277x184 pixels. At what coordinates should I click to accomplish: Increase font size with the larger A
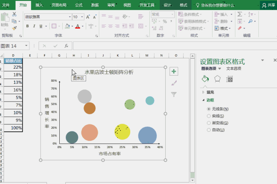click(x=88, y=17)
